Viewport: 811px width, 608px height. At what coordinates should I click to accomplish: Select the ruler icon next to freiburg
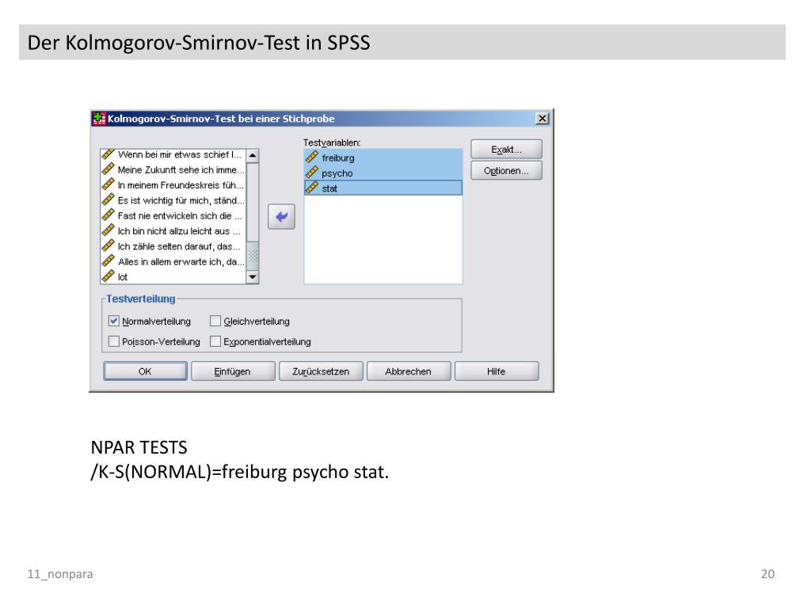pyautogui.click(x=312, y=158)
